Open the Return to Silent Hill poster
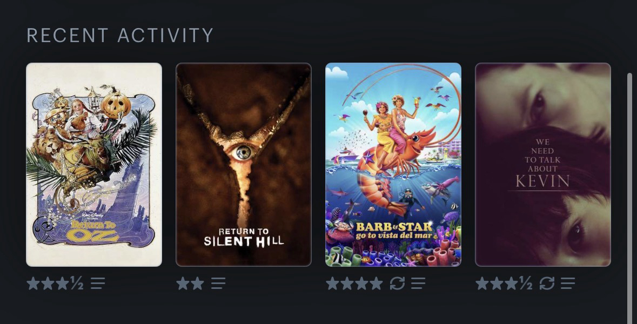 [x=243, y=165]
